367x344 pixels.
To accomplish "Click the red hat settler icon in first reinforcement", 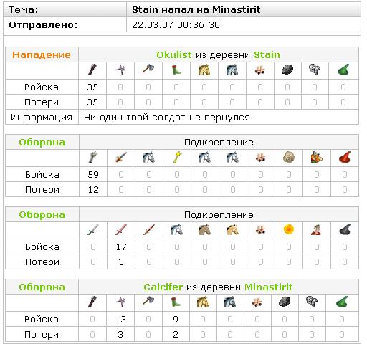I will 345,158.
